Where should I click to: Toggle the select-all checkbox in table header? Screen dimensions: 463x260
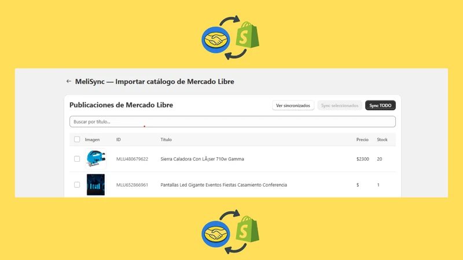click(x=77, y=139)
